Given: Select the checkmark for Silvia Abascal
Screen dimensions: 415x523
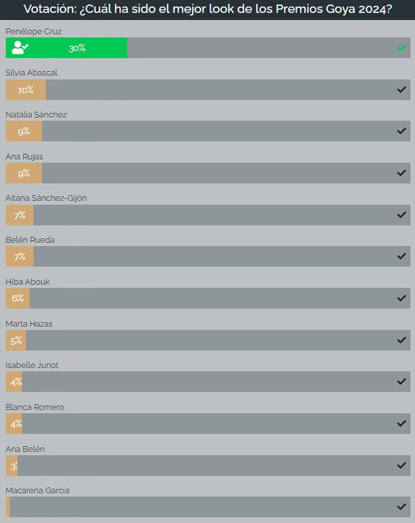Looking at the screenshot, I should tap(402, 89).
